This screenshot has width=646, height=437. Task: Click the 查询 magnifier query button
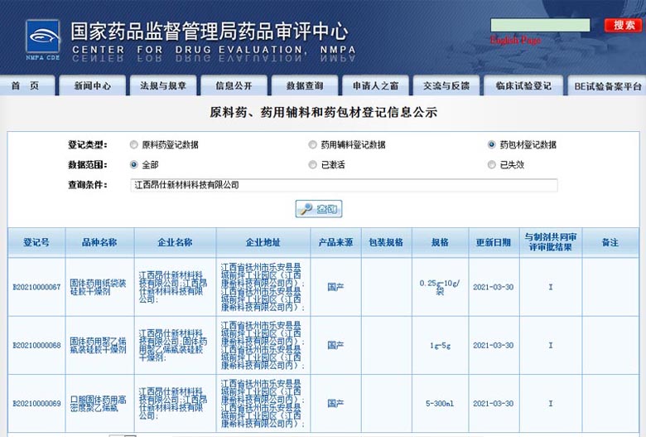click(x=319, y=209)
